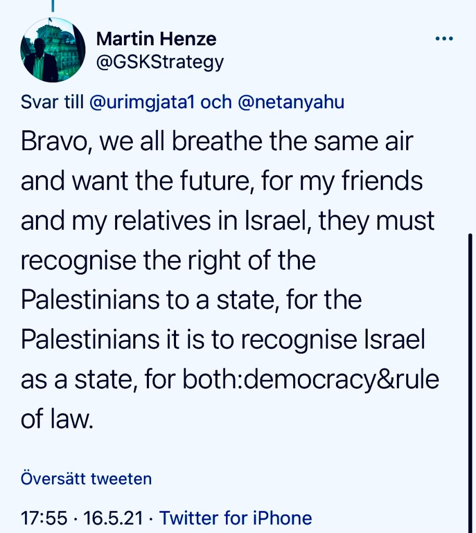The width and height of the screenshot is (476, 533).
Task: Open the tweet's three-dot more options menu
Action: (x=444, y=40)
